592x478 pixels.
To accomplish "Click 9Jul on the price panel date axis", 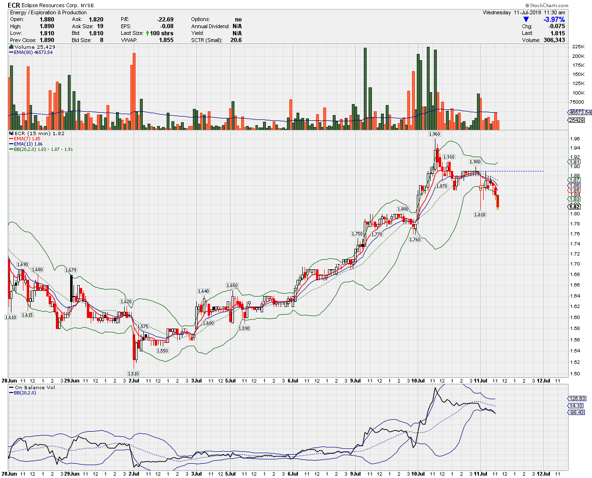I will click(355, 381).
